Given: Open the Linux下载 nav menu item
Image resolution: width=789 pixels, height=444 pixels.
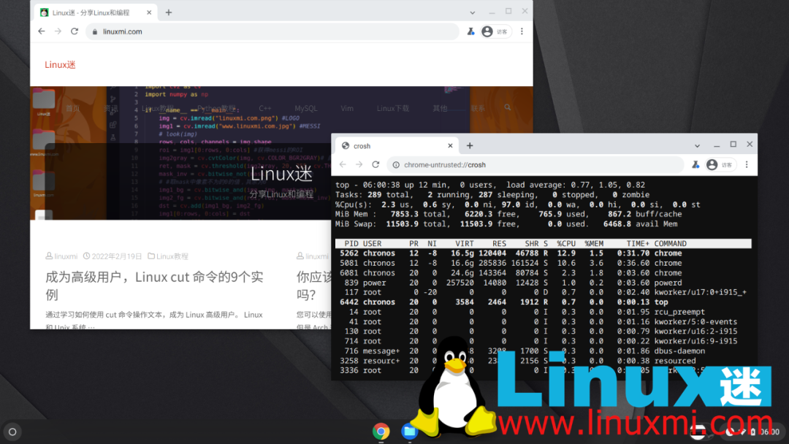Looking at the screenshot, I should (x=392, y=108).
